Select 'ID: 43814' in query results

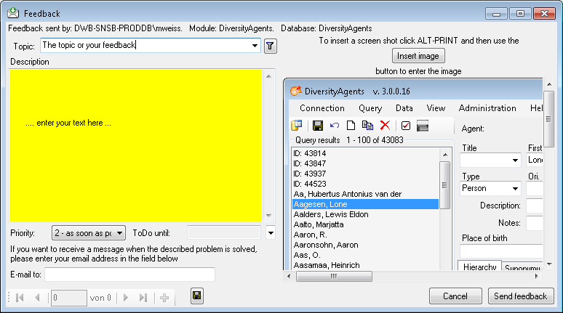pos(365,153)
